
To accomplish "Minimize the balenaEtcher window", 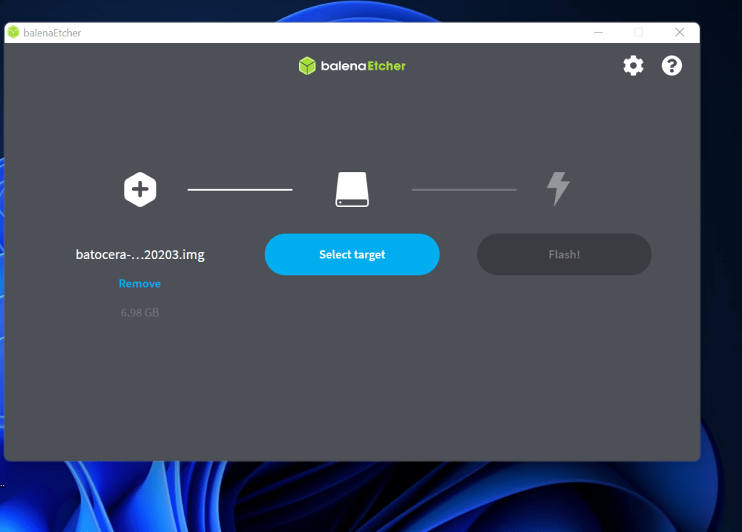I will pos(598,33).
